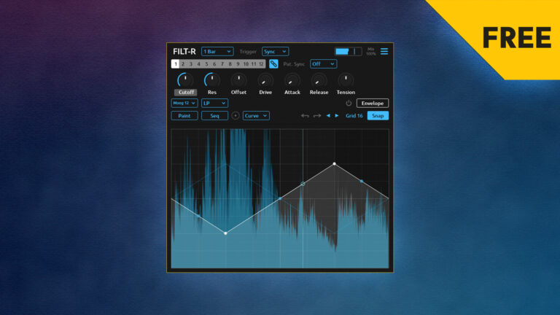560x315 pixels.
Task: Click the undo arrow icon
Action: [x=305, y=116]
